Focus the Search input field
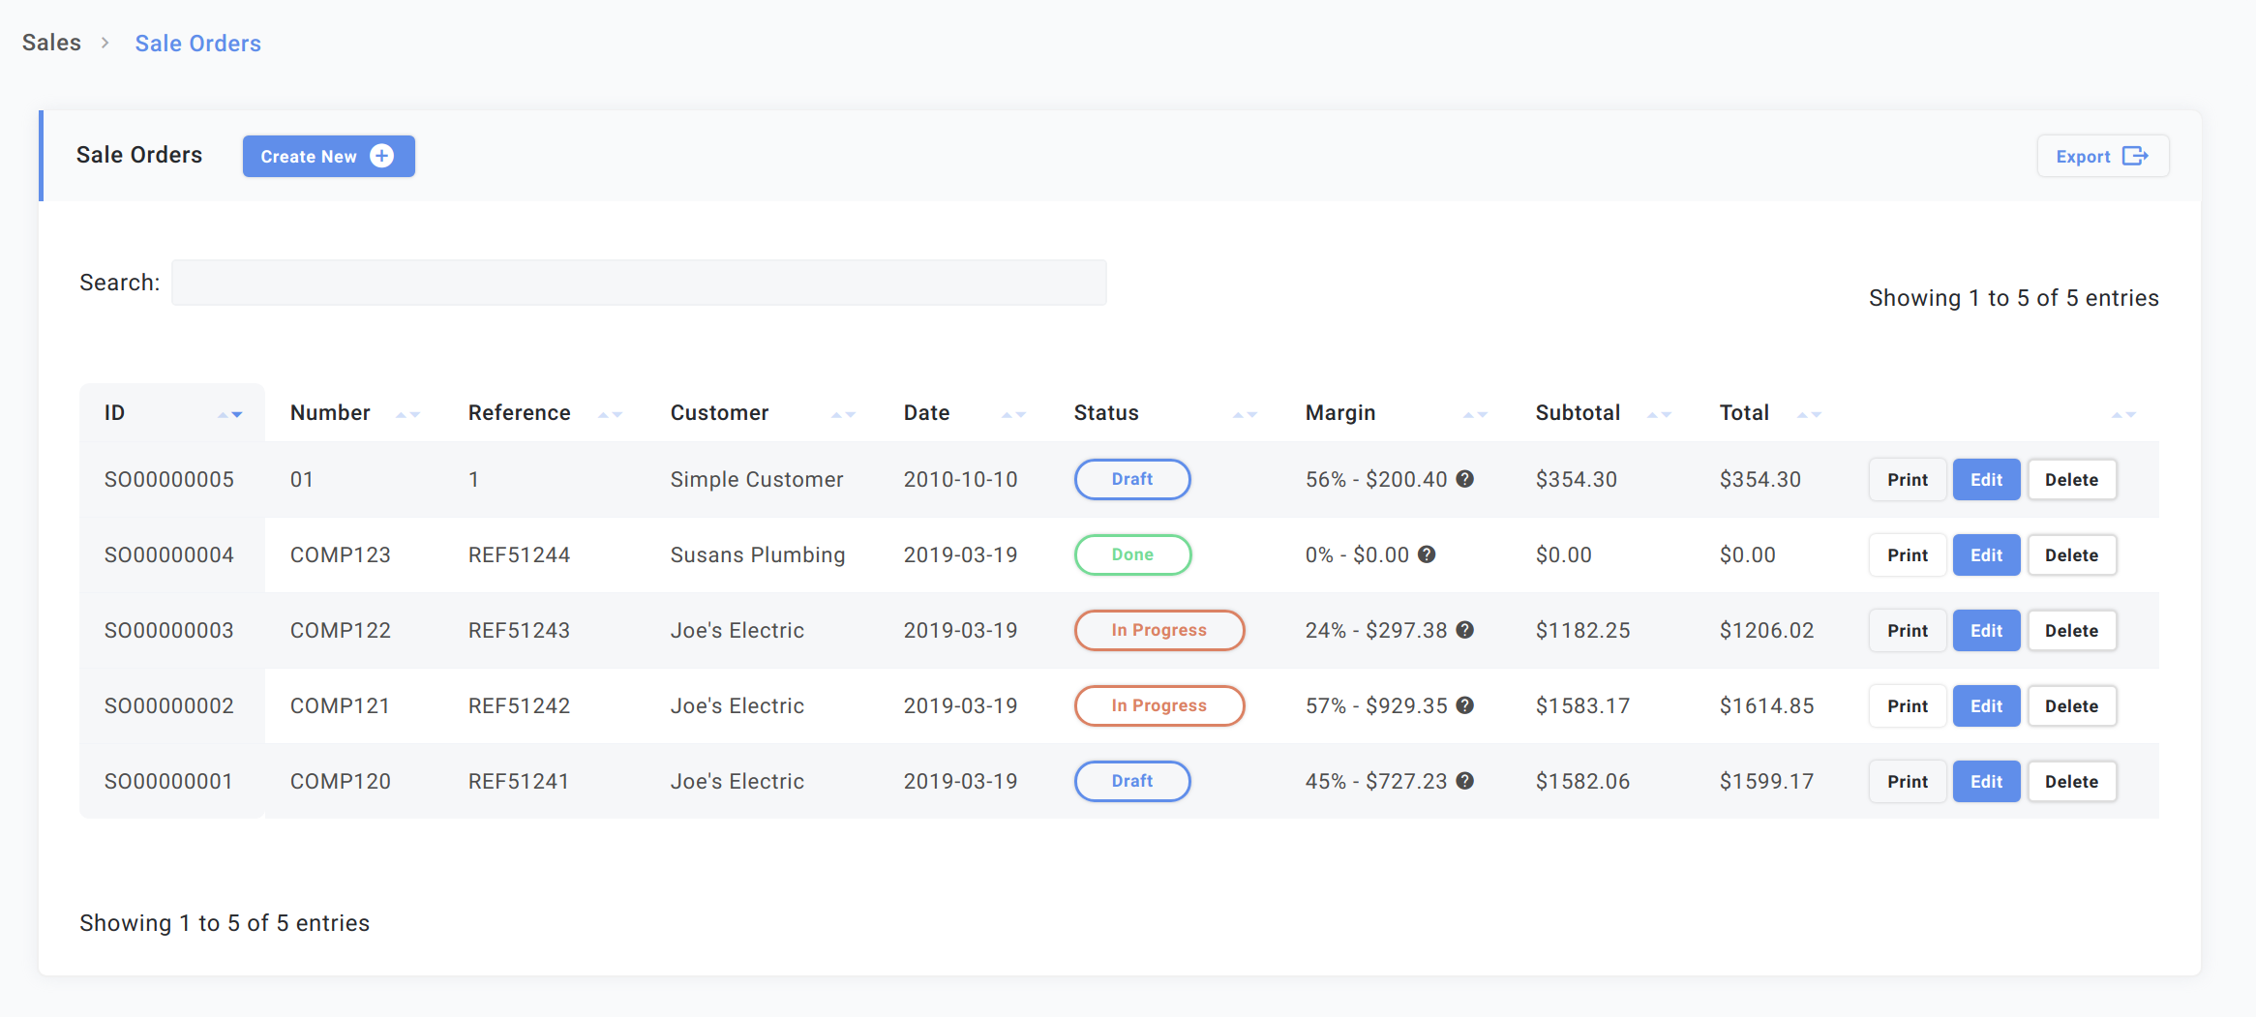Image resolution: width=2256 pixels, height=1017 pixels. pos(639,283)
